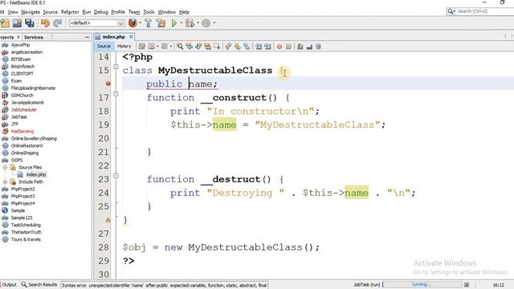
Task: Open the Profile Project dropdown arrow
Action: pyautogui.click(x=214, y=23)
